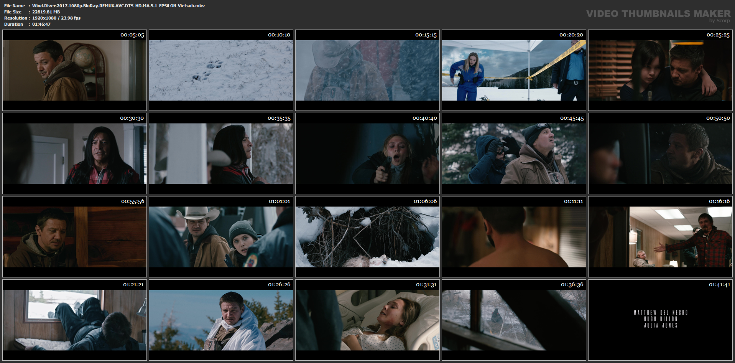This screenshot has width=735, height=363.
Task: Select the frame timestamped 00:35:35
Action: [x=221, y=153]
